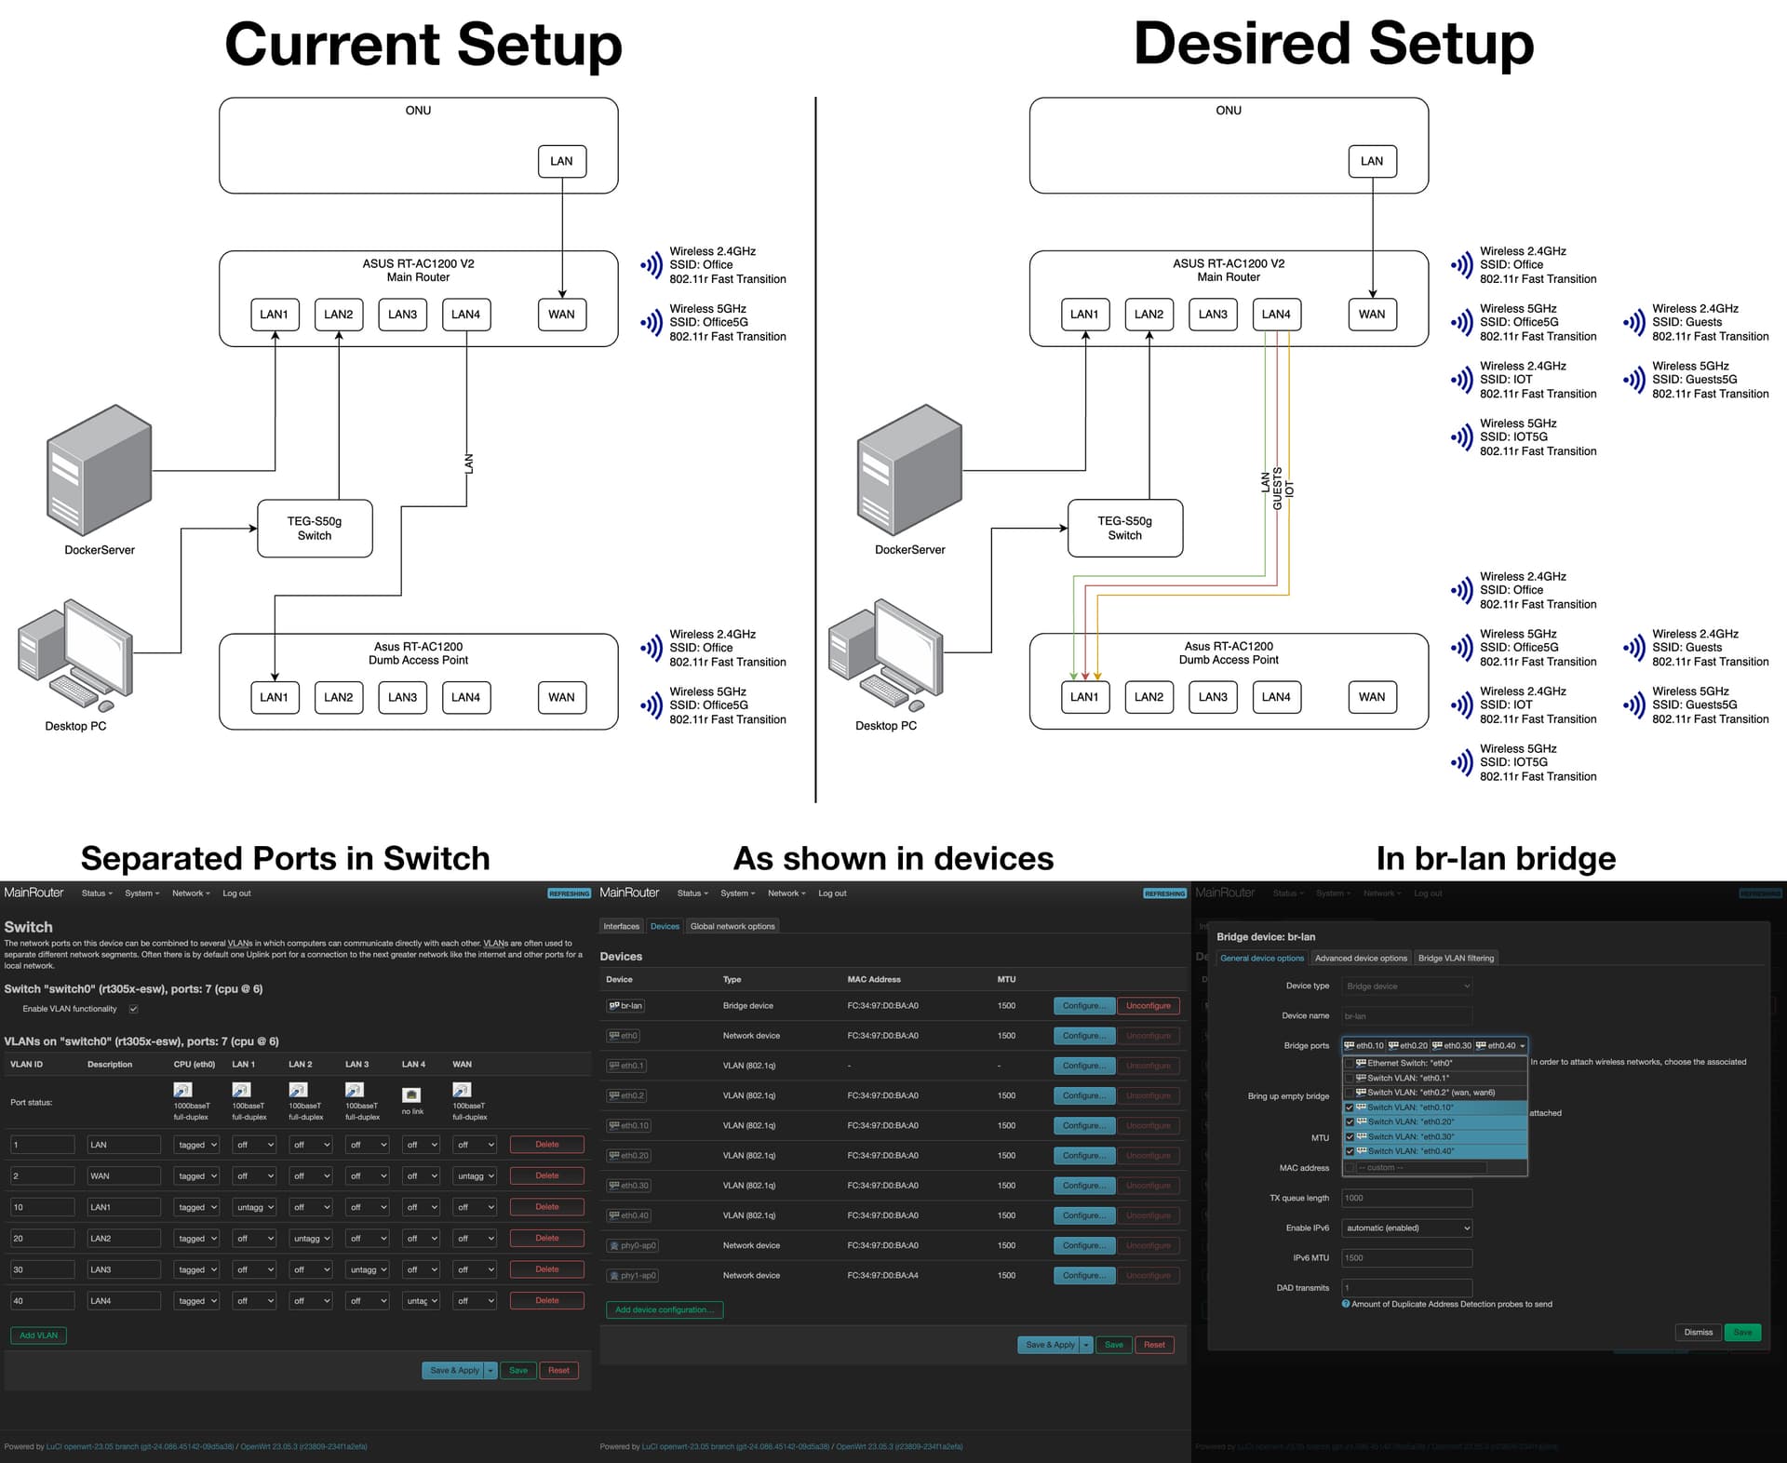The image size is (1787, 1463).
Task: Open the Enable IPv6 dropdown
Action: 1406,1228
